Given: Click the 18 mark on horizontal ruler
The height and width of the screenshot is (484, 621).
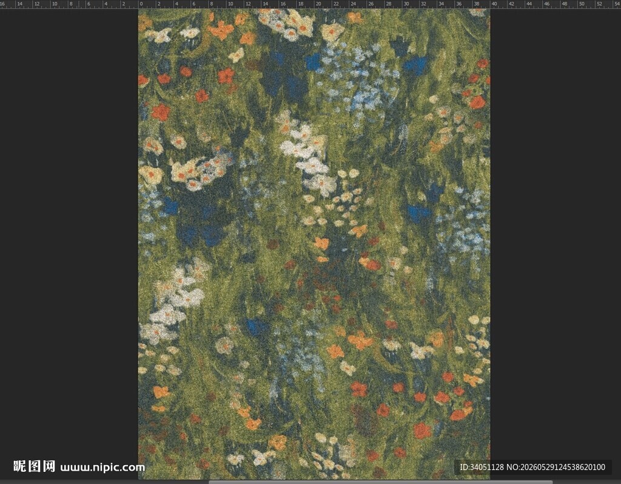Looking at the screenshot, I should point(301,4).
